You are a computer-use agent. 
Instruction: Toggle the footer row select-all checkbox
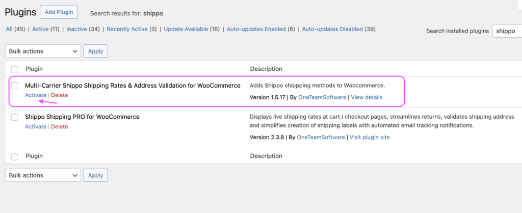15,156
